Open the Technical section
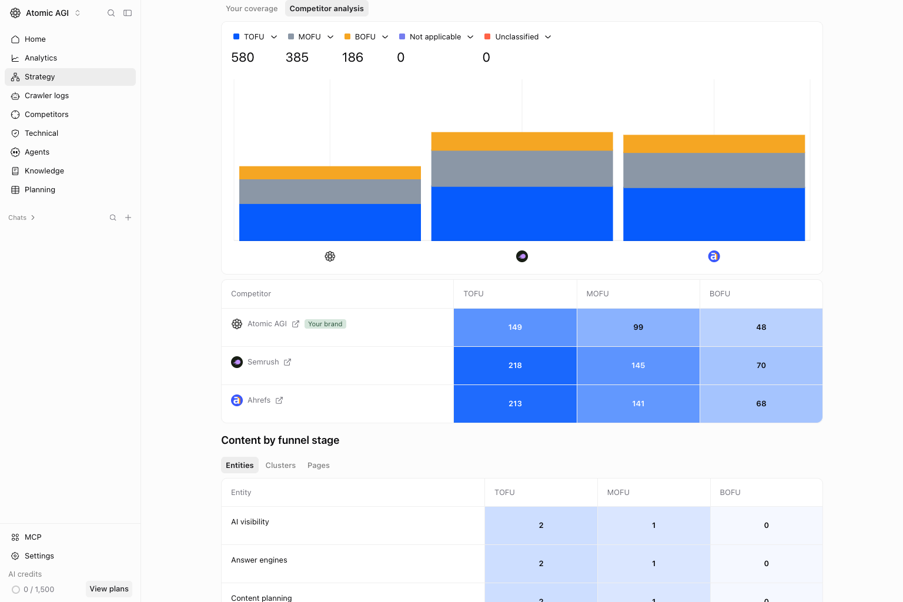Image resolution: width=903 pixels, height=602 pixels. (x=70, y=133)
